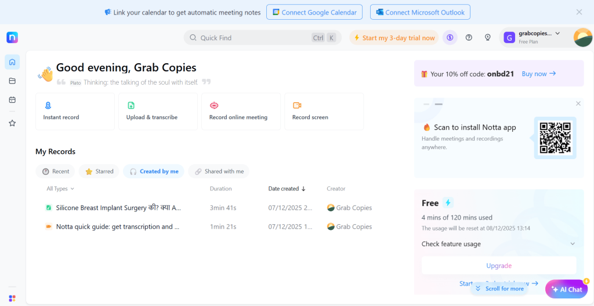Expand Check feature usage

pyautogui.click(x=498, y=244)
